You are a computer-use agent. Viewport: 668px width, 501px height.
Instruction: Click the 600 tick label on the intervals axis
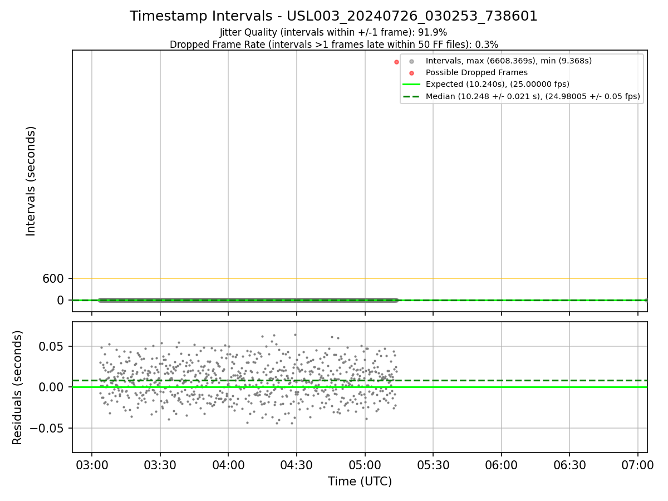pyautogui.click(x=54, y=278)
